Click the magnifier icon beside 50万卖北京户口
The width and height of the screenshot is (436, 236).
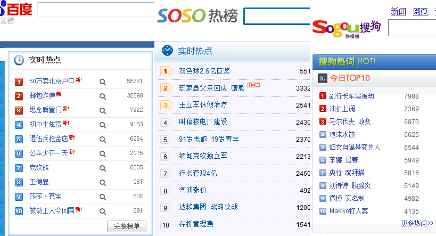(103, 82)
